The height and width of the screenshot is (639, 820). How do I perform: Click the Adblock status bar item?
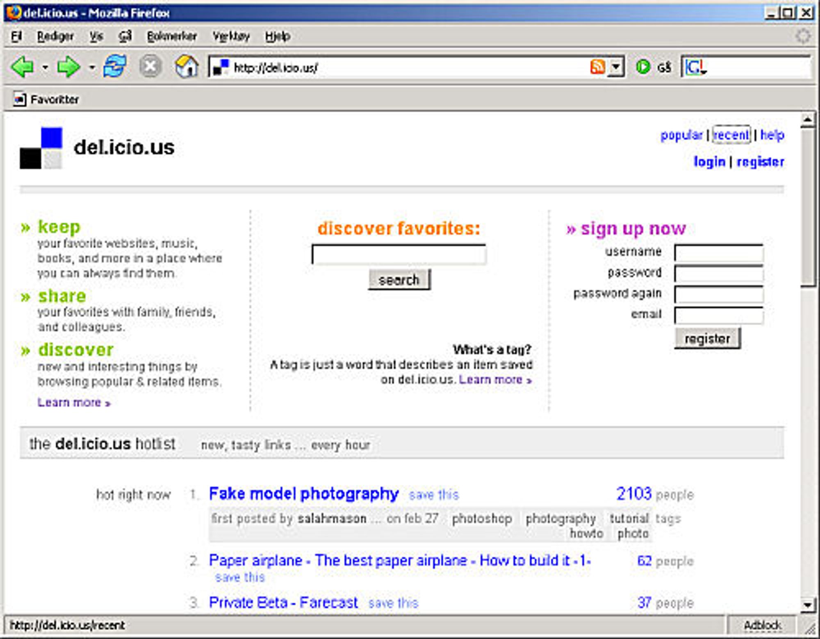tap(762, 625)
